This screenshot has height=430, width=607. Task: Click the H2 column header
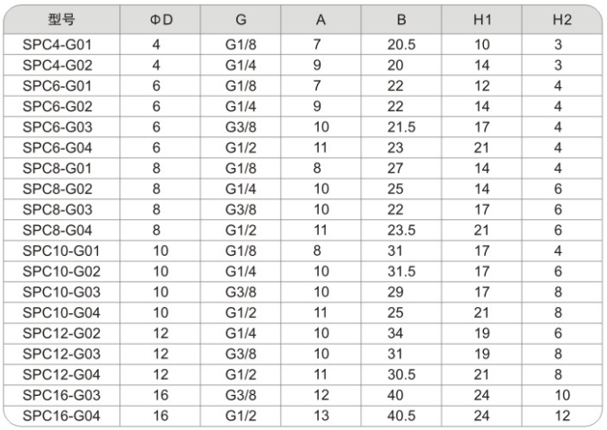562,20
